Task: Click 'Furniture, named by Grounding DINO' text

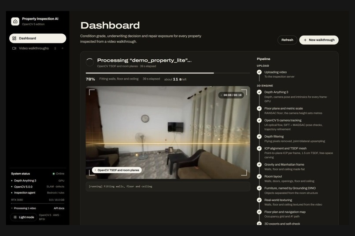Action: (x=290, y=188)
